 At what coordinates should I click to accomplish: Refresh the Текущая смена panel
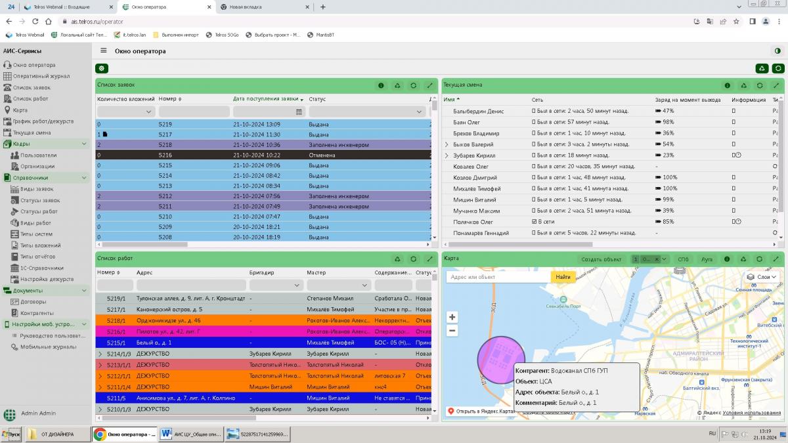coord(760,85)
